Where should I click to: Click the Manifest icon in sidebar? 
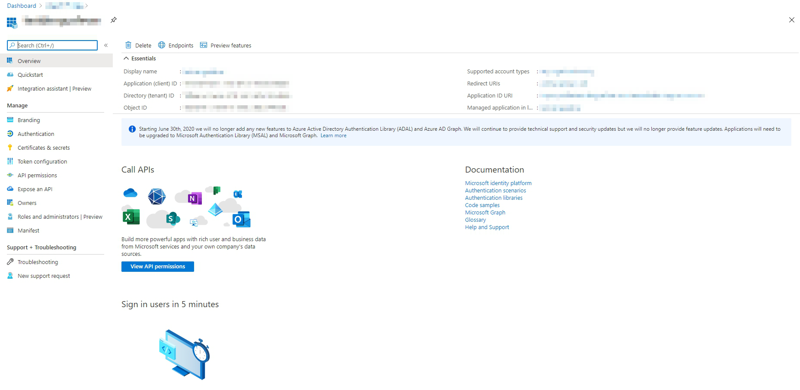[x=10, y=230]
